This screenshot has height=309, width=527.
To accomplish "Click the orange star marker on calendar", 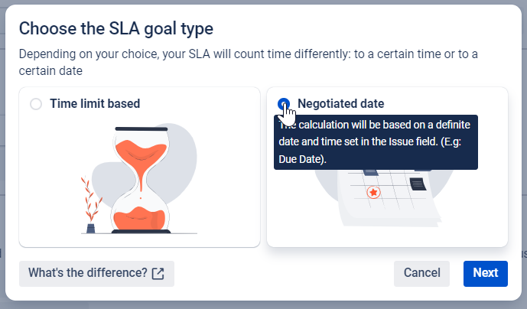I will click(x=373, y=193).
